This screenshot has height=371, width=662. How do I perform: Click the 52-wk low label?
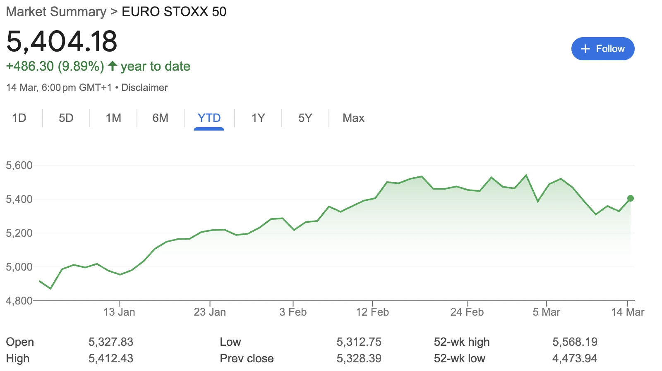coord(460,359)
